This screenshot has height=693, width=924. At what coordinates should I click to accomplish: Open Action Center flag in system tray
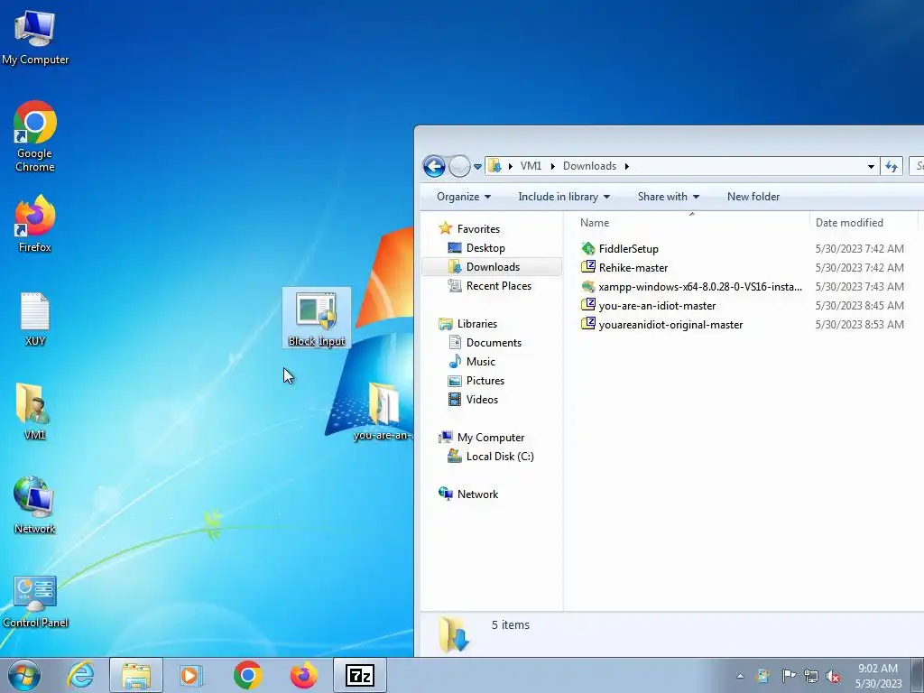click(x=789, y=675)
